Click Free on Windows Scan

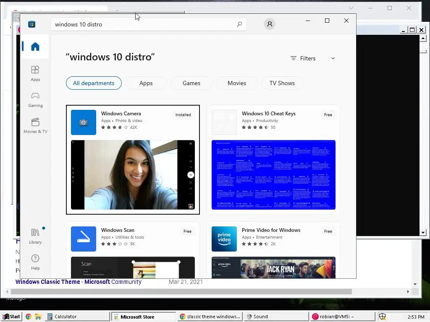pos(187,231)
